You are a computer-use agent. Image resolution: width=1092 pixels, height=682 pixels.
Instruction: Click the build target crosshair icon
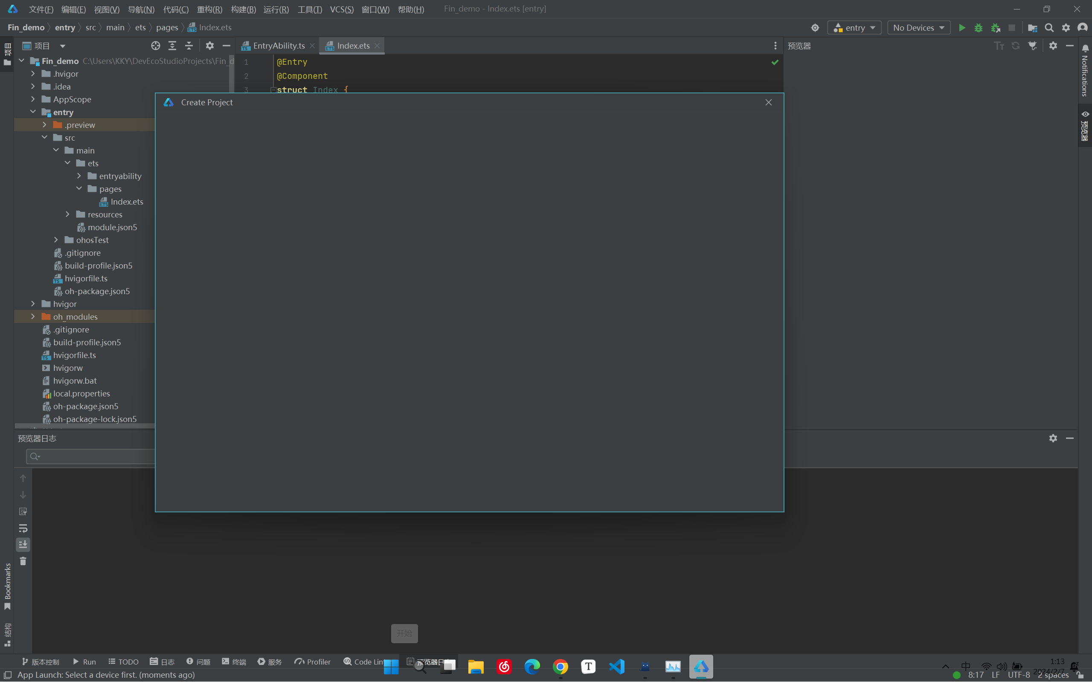[x=815, y=28]
